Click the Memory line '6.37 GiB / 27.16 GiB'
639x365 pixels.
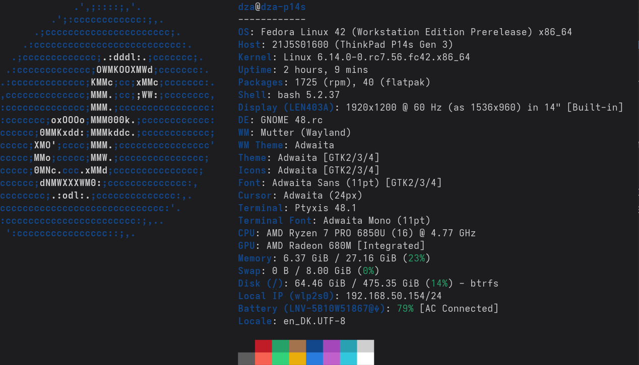click(335, 258)
